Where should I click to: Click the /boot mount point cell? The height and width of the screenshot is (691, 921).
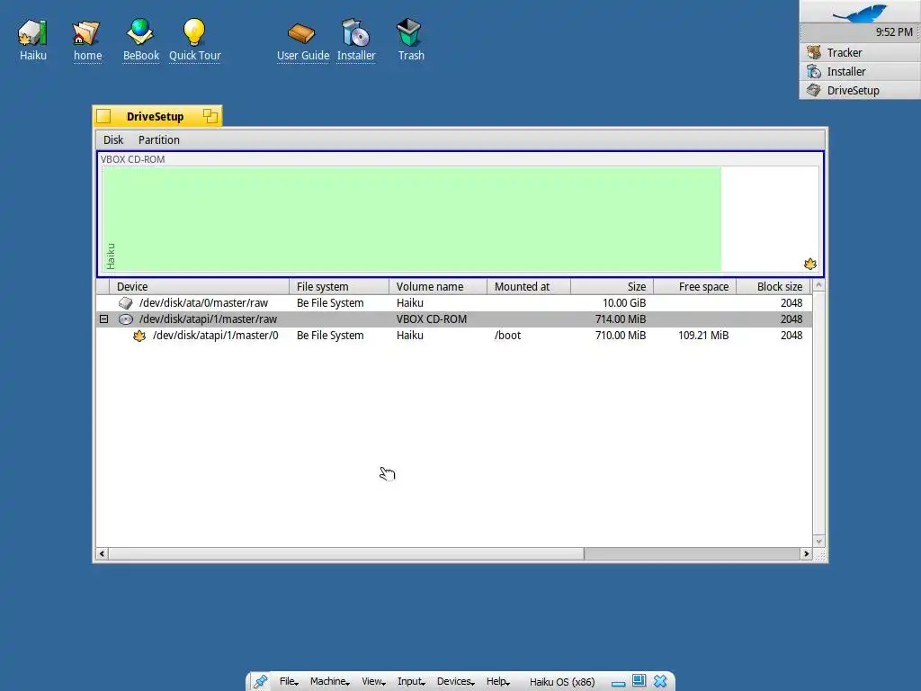tap(507, 336)
